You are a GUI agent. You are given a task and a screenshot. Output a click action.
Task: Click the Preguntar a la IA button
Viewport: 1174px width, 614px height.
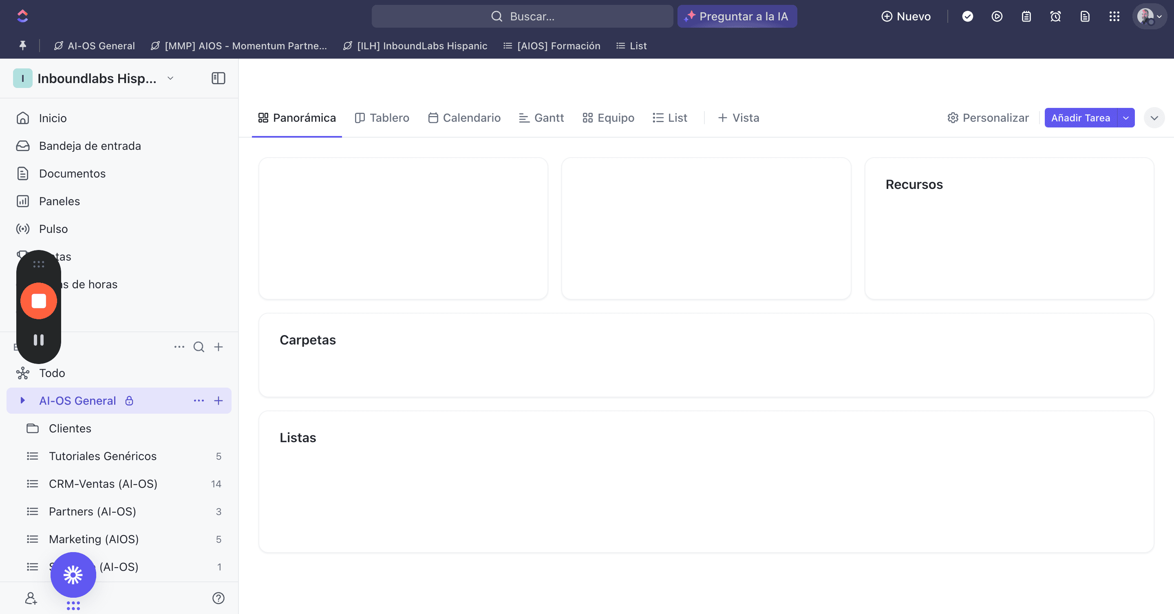pos(737,16)
